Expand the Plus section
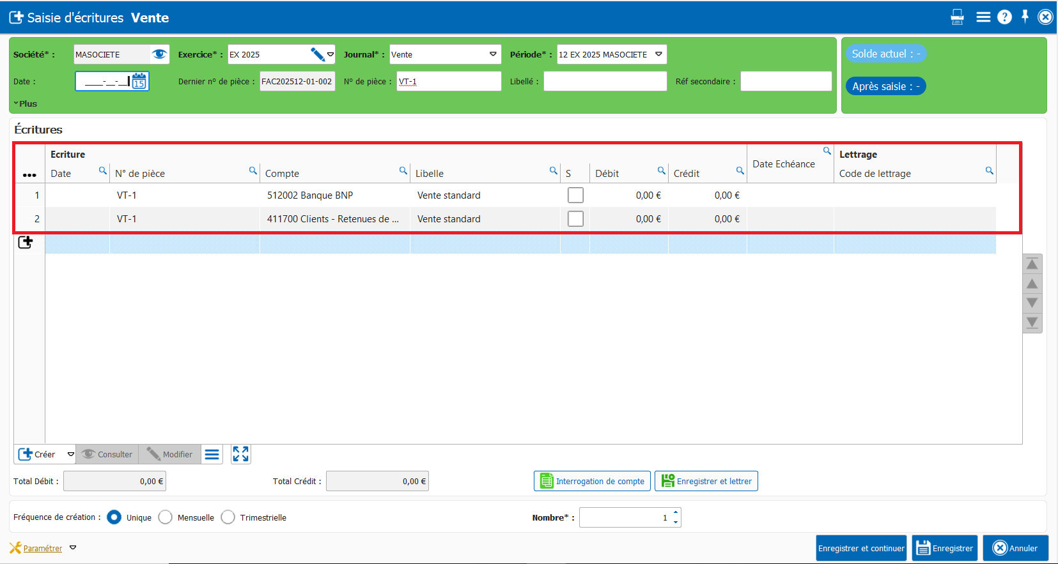The width and height of the screenshot is (1058, 564). 26,103
